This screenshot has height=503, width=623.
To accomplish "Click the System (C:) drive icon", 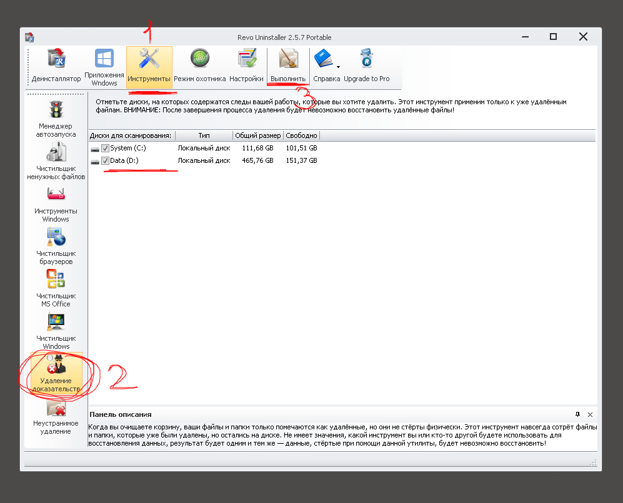I will pos(95,149).
